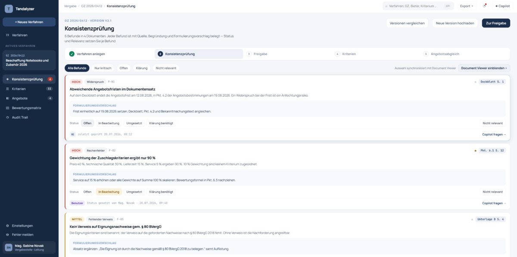
Task: Go to step 4 Kriterien
Action: coord(376,54)
